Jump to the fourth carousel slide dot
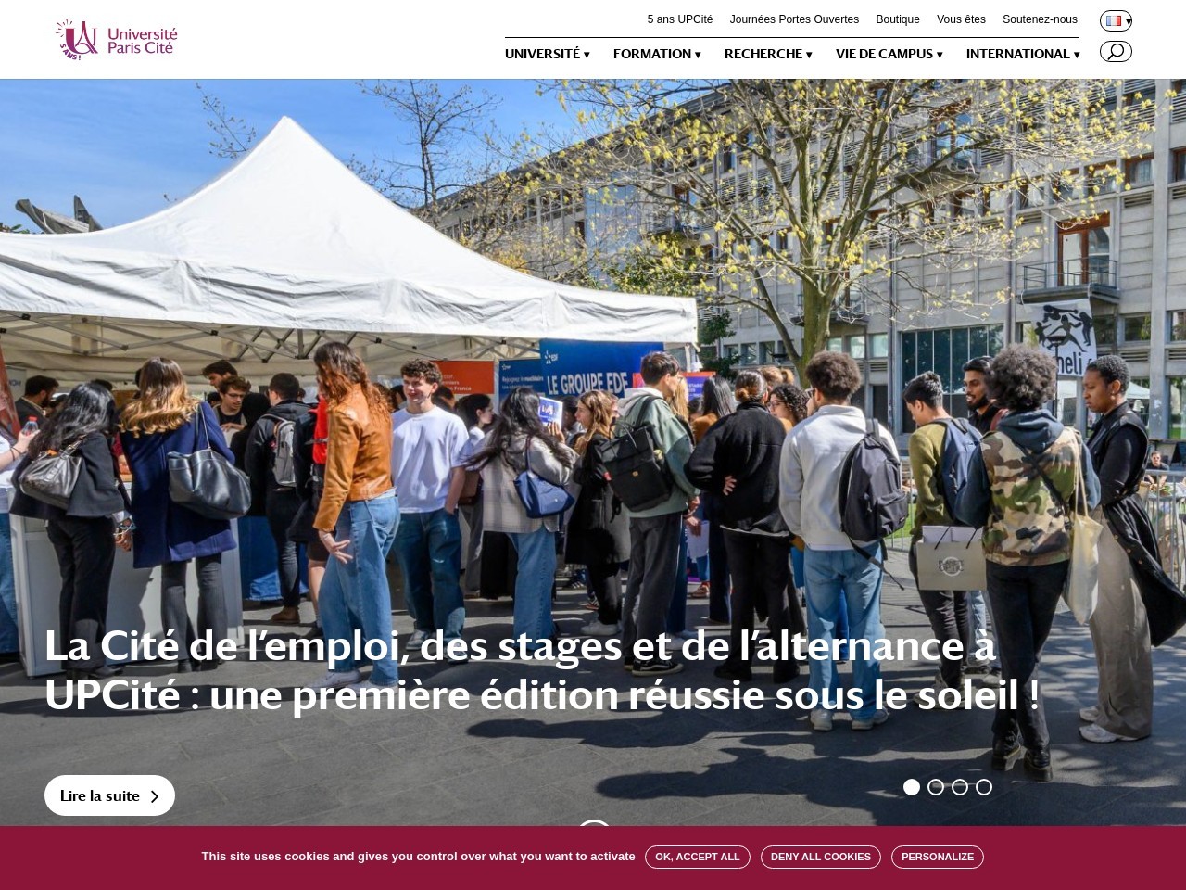 pos(984,787)
